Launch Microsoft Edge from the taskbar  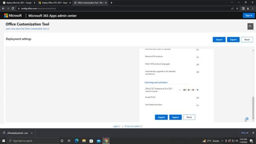(76, 141)
